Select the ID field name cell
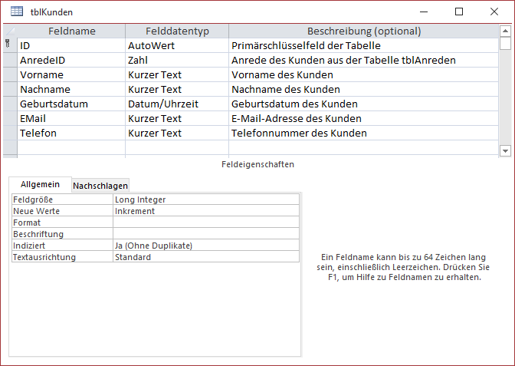Viewport: 515px width, 366px height. coord(71,46)
